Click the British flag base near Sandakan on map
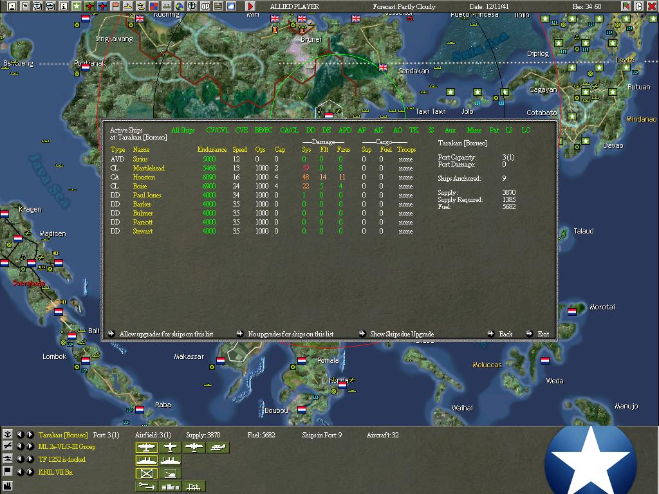659x494 pixels. [x=383, y=68]
